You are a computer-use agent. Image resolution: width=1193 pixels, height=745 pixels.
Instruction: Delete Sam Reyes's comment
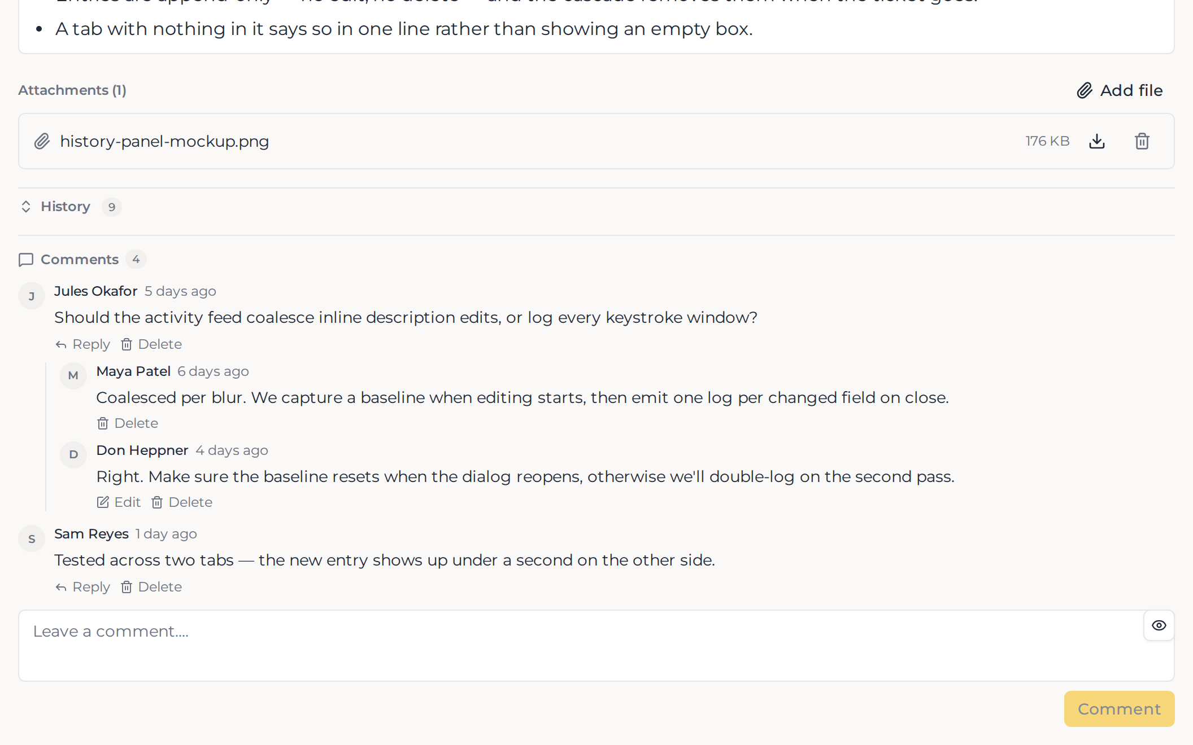151,587
